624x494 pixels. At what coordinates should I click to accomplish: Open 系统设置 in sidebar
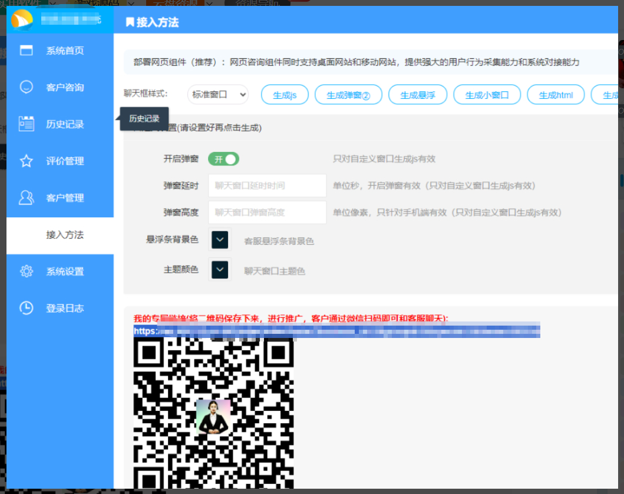(60, 271)
